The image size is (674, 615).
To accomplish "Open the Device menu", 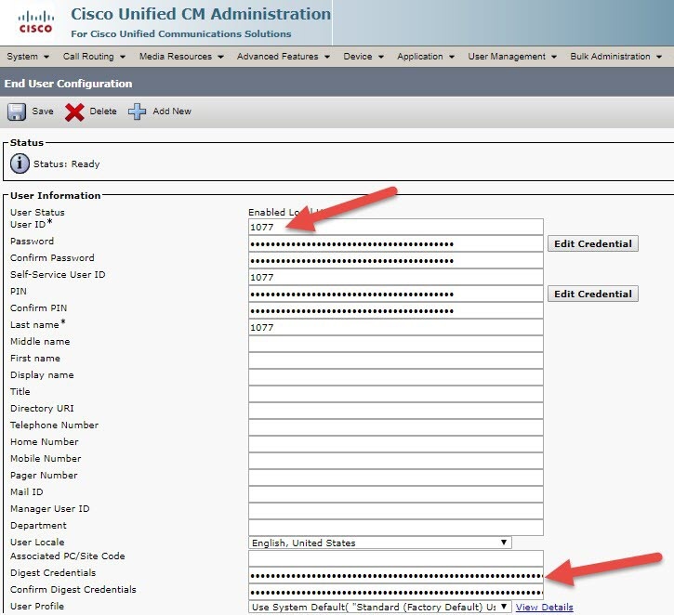I will [x=363, y=57].
